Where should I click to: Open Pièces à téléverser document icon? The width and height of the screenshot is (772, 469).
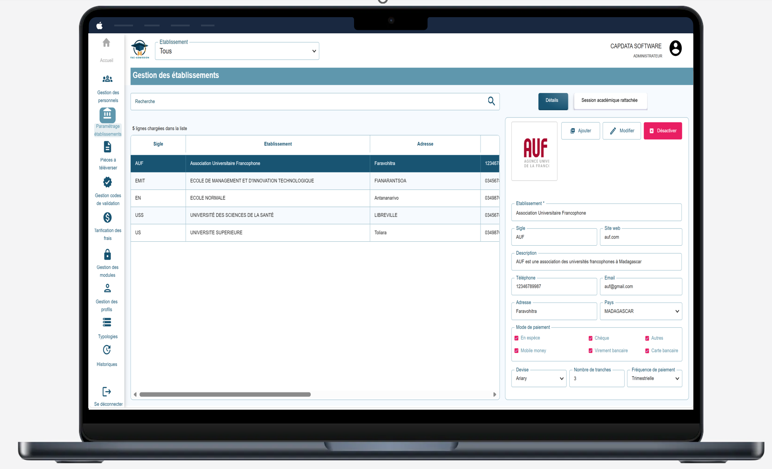pos(107,147)
